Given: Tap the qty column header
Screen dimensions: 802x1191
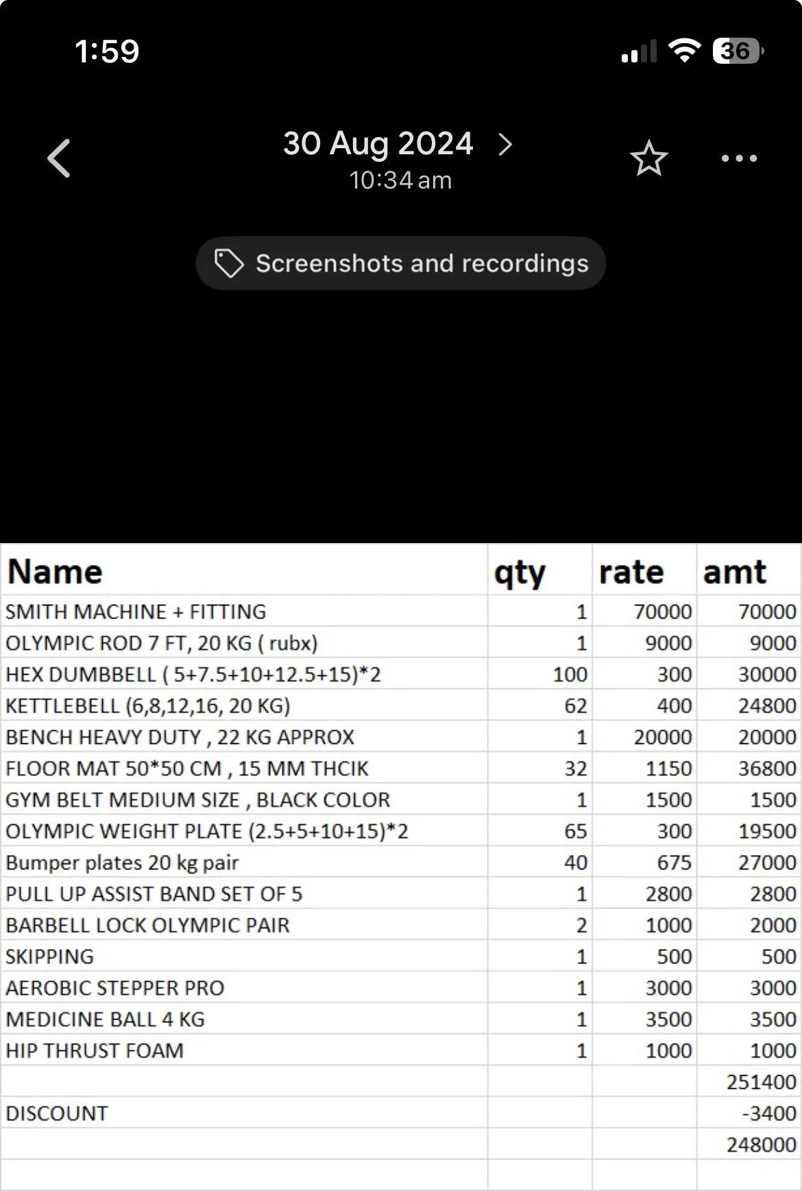Looking at the screenshot, I should click(x=520, y=573).
